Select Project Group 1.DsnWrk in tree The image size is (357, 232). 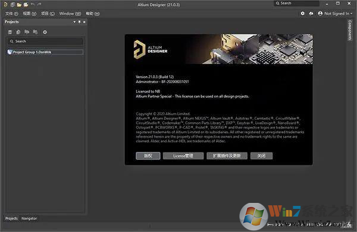point(45,52)
